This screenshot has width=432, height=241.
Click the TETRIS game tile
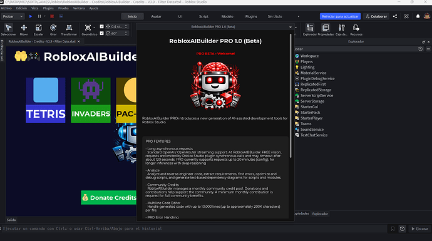(46, 100)
